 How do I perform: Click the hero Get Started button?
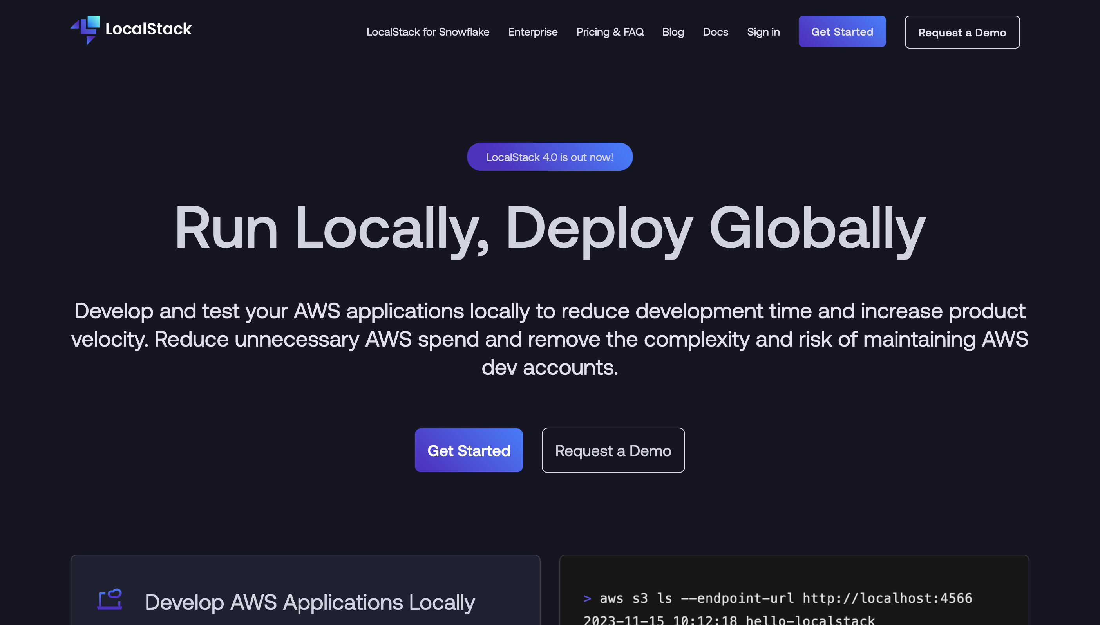(x=469, y=450)
